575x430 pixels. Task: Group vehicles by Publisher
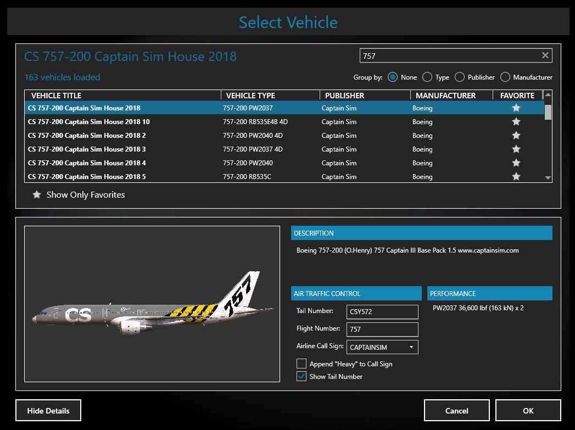(x=460, y=77)
